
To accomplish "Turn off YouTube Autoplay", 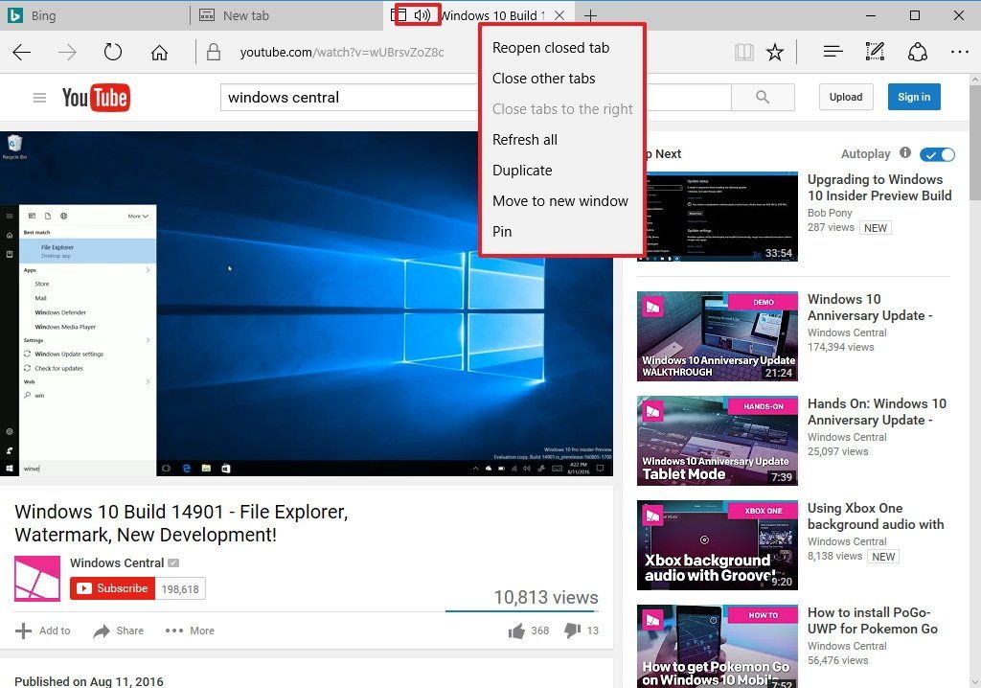I will (937, 153).
